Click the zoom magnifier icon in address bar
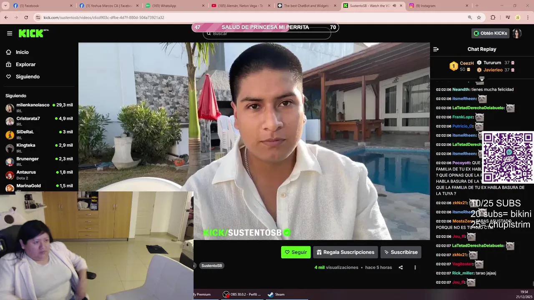The height and width of the screenshot is (300, 534). click(470, 17)
